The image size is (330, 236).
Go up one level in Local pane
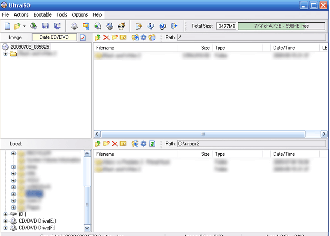point(98,144)
